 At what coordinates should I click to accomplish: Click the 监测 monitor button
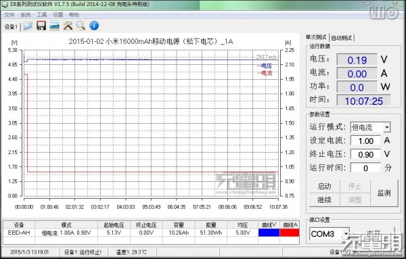tap(384, 193)
